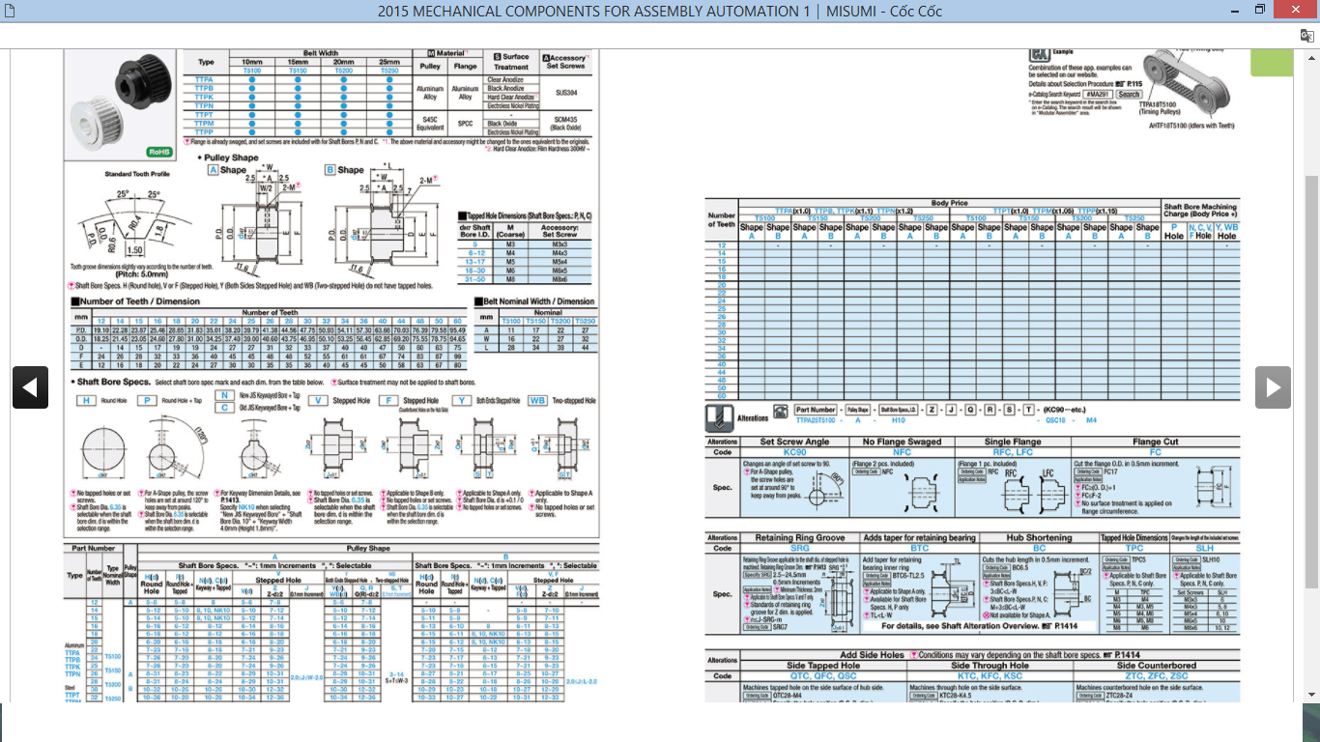Advance to the next catalog page arrow
The image size is (1320, 742).
(1273, 387)
